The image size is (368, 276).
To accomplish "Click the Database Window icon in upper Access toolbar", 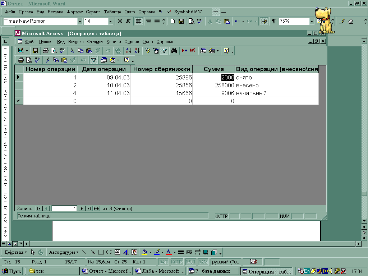I will (203, 51).
